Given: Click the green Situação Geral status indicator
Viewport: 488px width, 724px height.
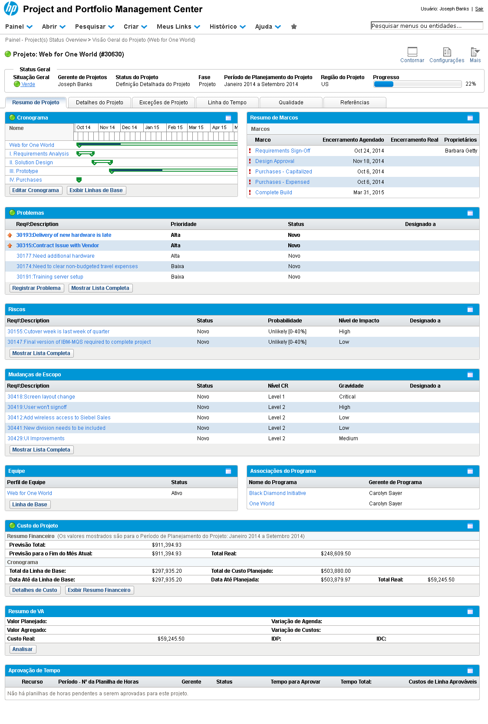Looking at the screenshot, I should tap(17, 84).
